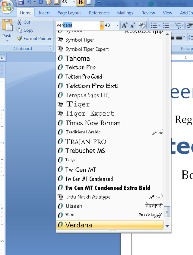Select Tw Cen MT Condensed Extra Bold

point(110,188)
